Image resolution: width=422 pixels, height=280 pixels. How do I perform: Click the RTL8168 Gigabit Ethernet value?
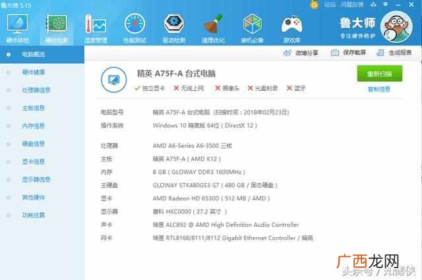point(233,238)
